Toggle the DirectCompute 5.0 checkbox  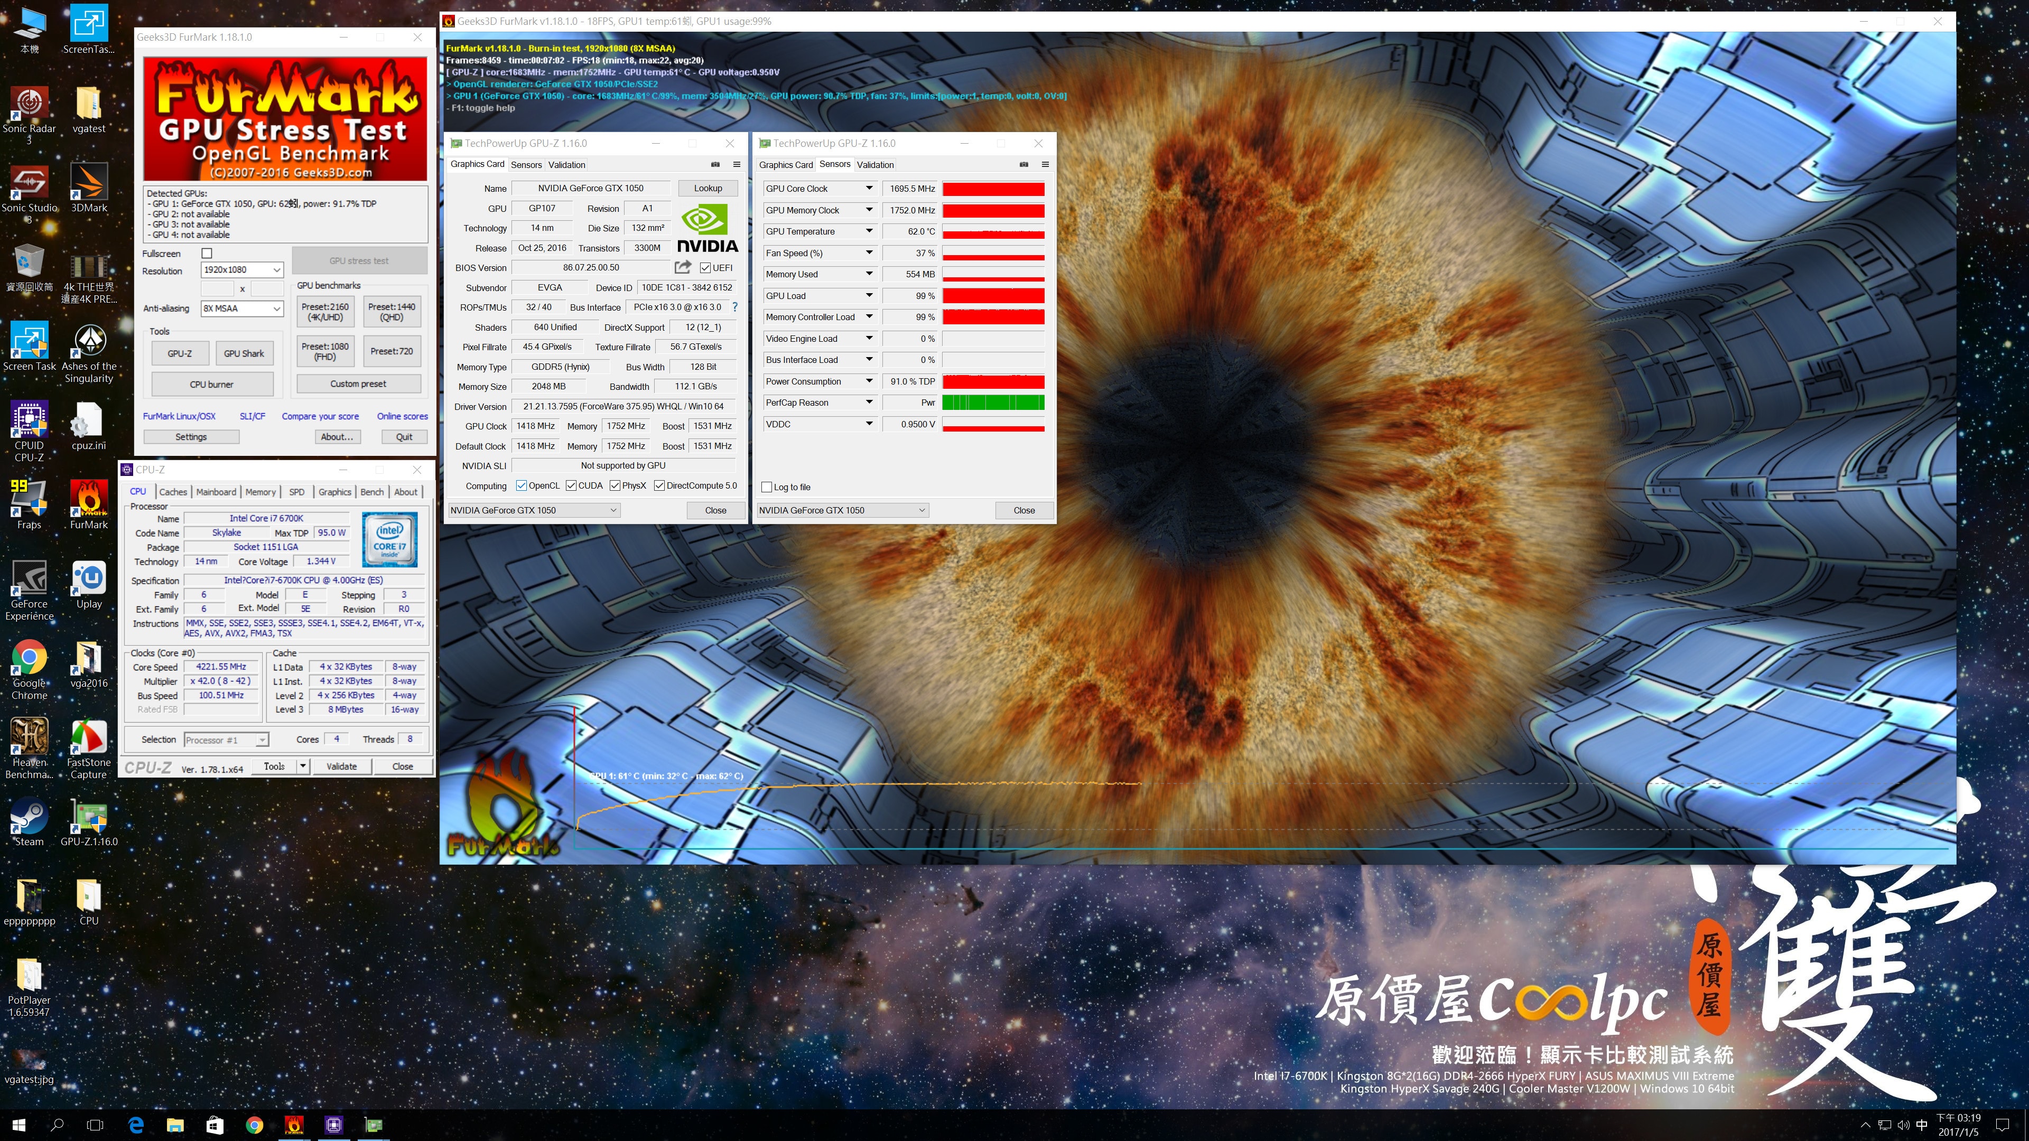click(x=659, y=486)
